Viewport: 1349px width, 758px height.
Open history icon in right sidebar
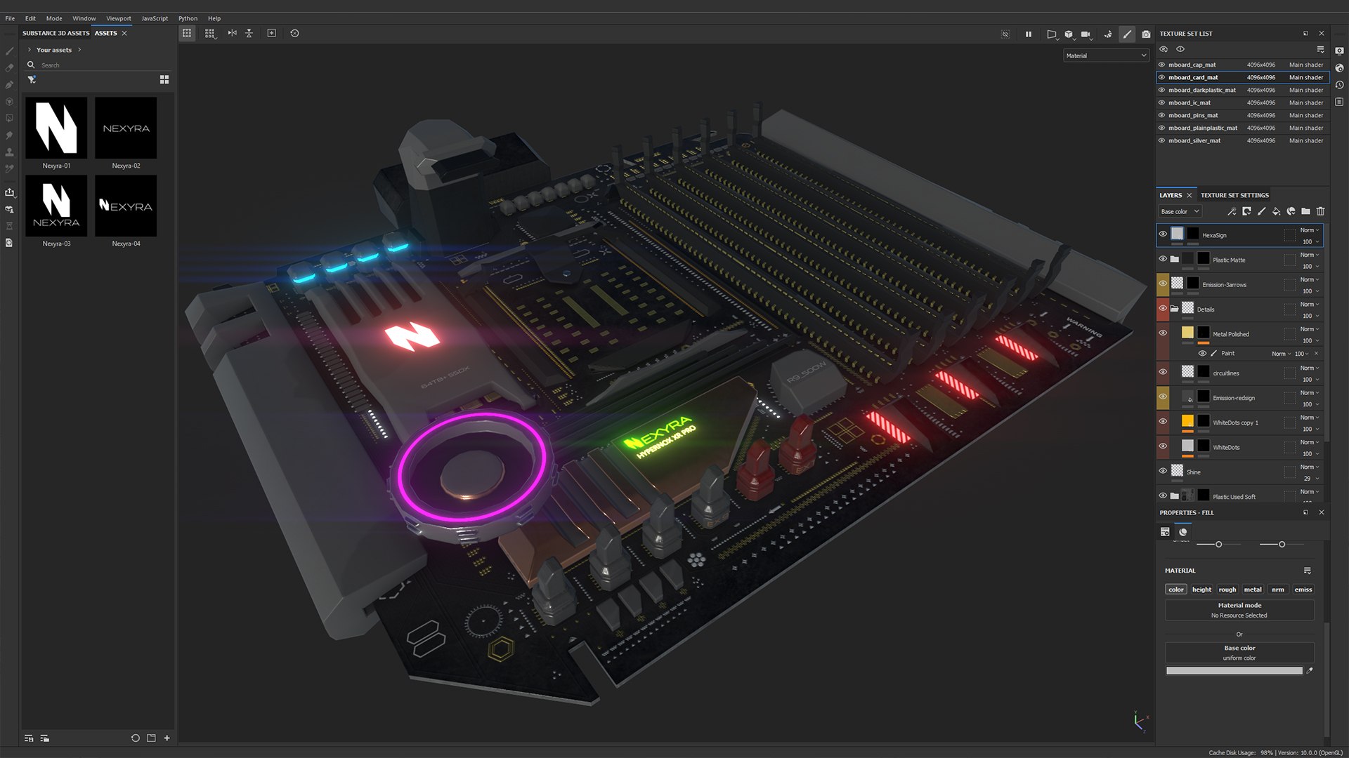tap(1340, 85)
